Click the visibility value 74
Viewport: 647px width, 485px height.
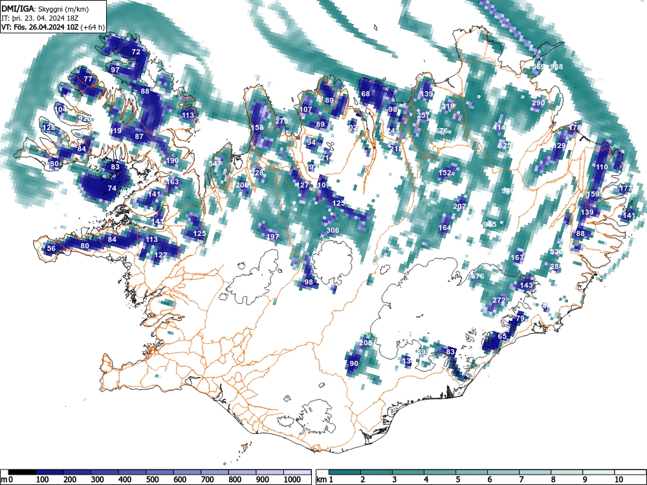(112, 188)
